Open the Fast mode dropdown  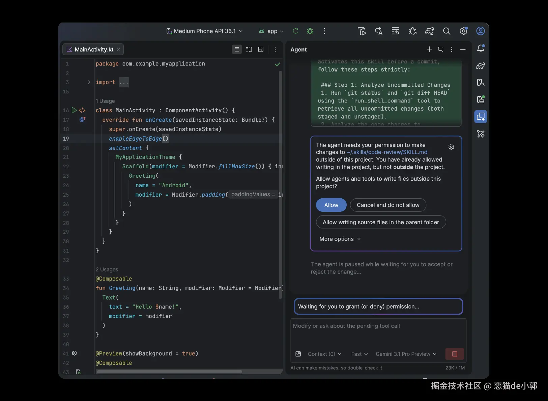coord(359,354)
